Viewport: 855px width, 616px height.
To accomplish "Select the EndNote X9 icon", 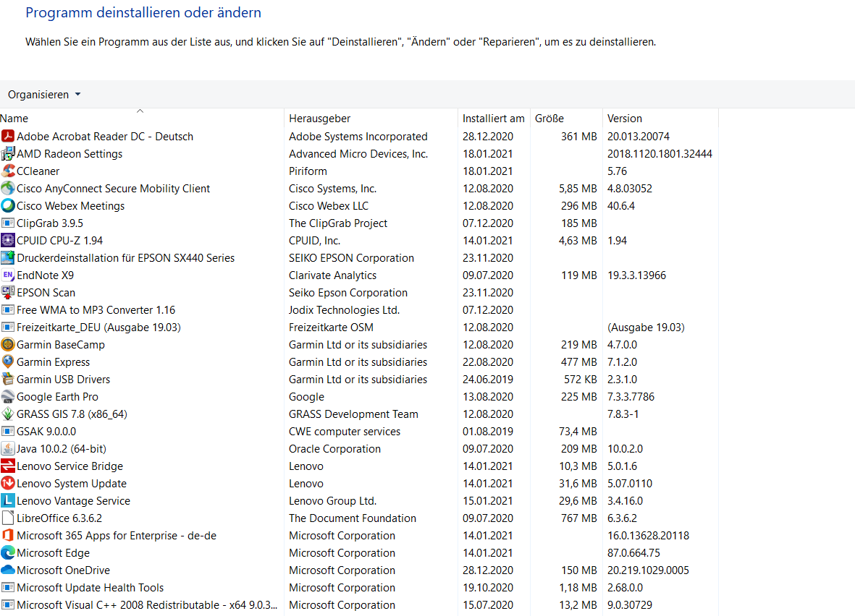I will coord(8,275).
